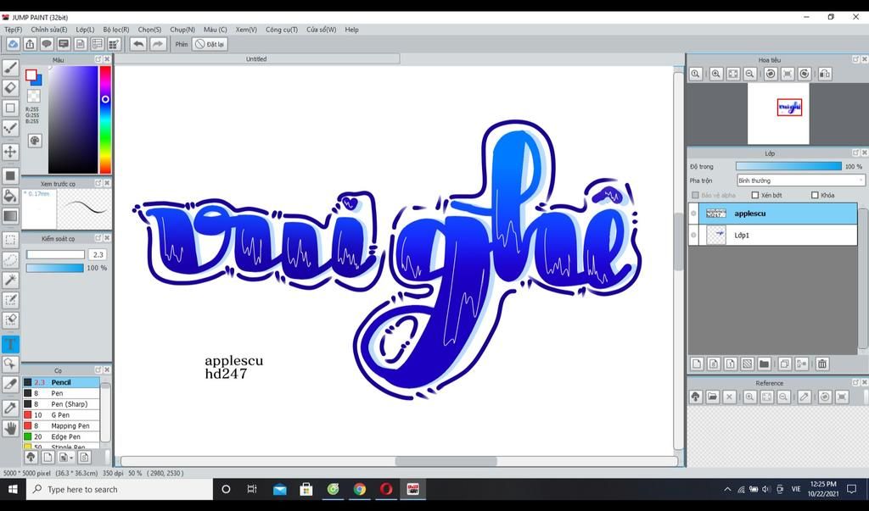
Task: Open the Chọn(S) menu
Action: pos(149,30)
